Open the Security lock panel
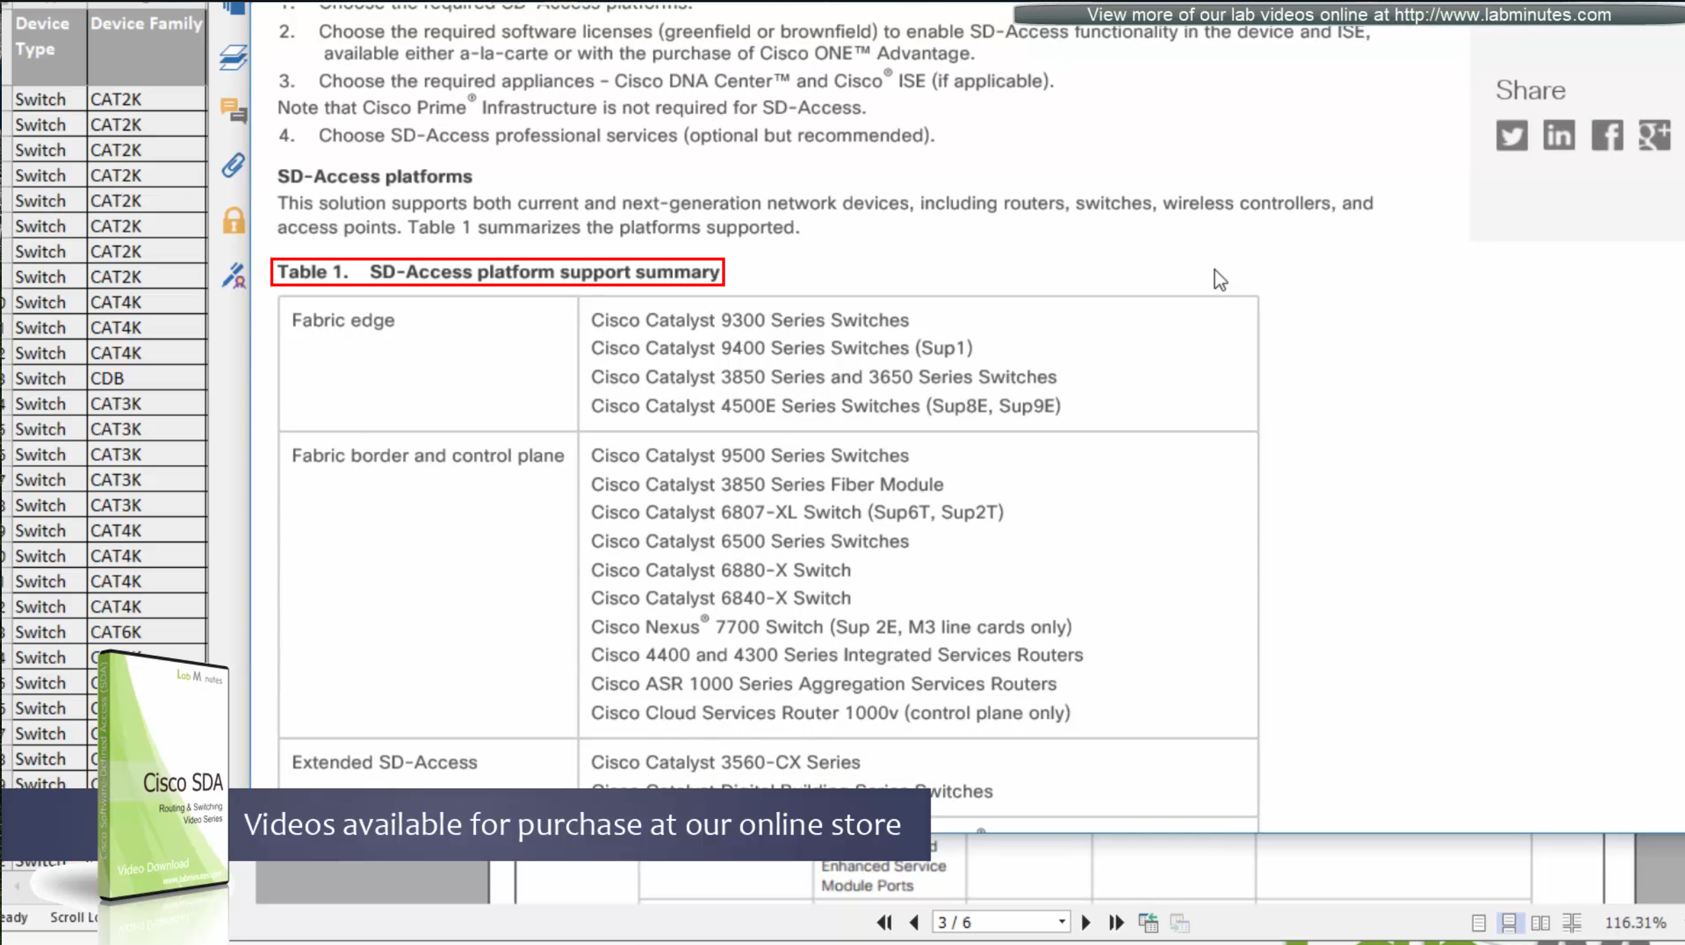The height and width of the screenshot is (945, 1685). coord(234,221)
